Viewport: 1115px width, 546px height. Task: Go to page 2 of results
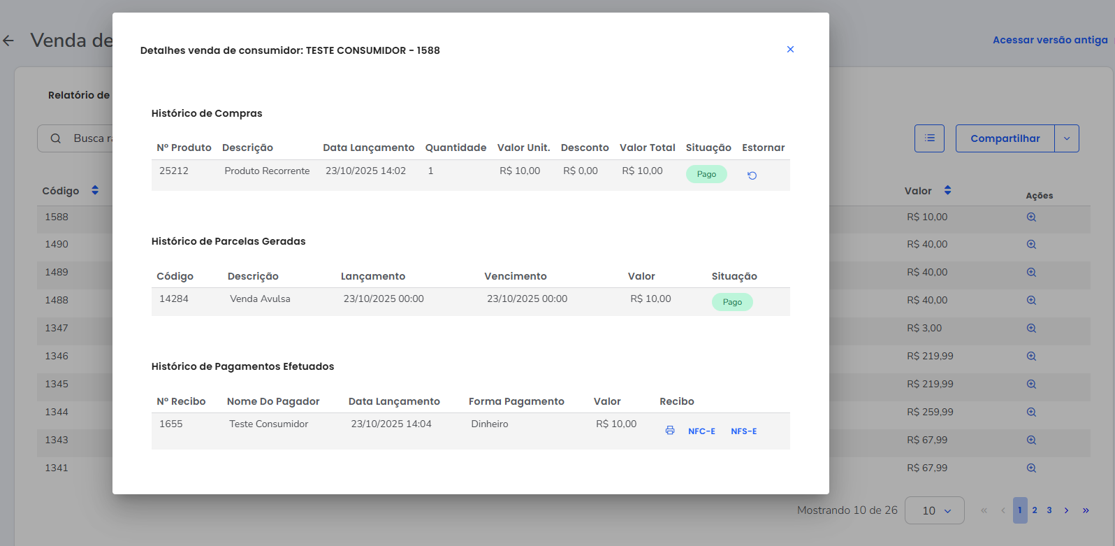1035,510
